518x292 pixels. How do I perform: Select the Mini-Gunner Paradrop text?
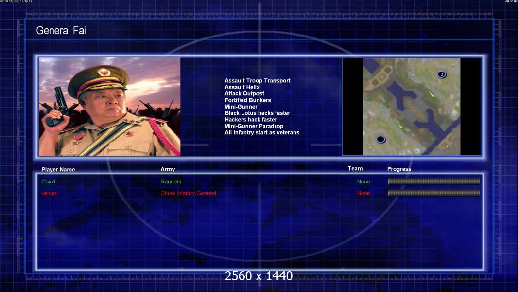point(254,126)
